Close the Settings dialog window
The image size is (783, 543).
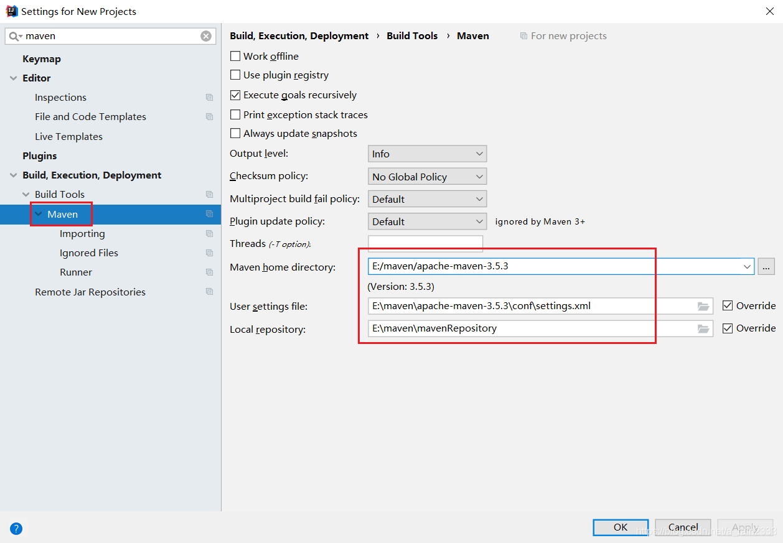[769, 11]
